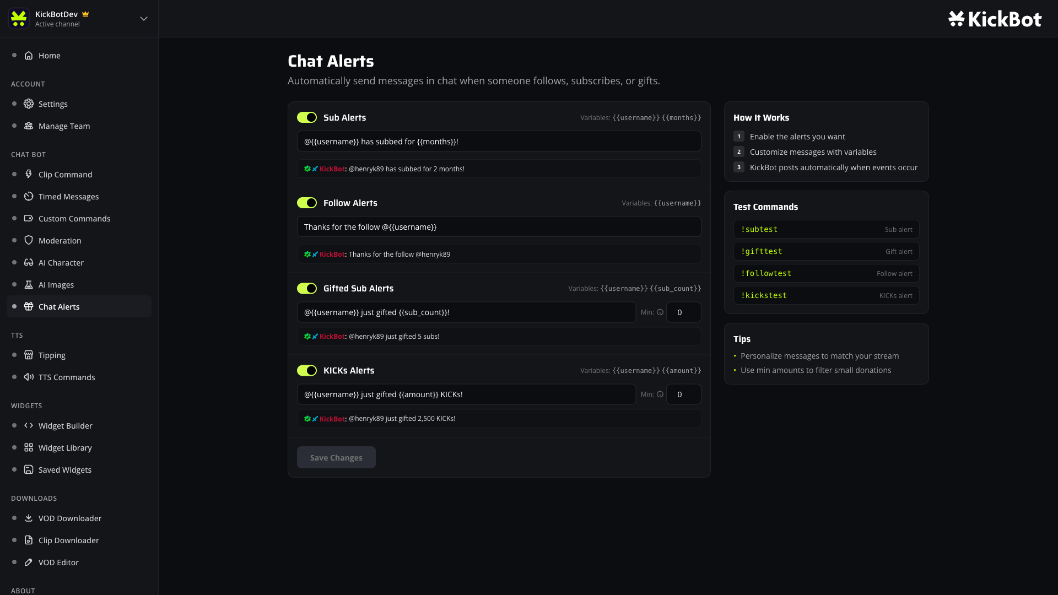
Task: Click the Widget Library grid icon
Action: pos(29,448)
